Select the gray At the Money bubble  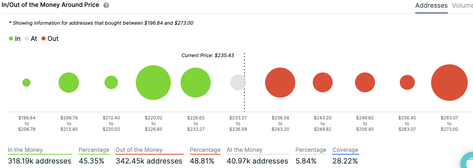(238, 83)
